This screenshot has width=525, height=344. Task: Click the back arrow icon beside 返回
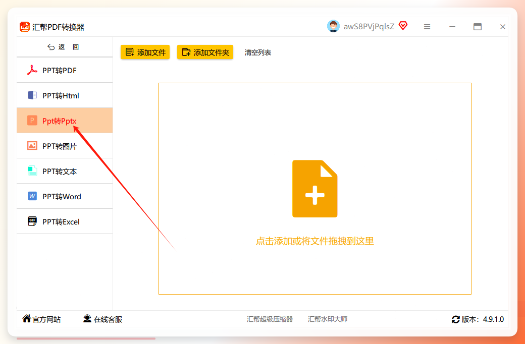point(51,47)
